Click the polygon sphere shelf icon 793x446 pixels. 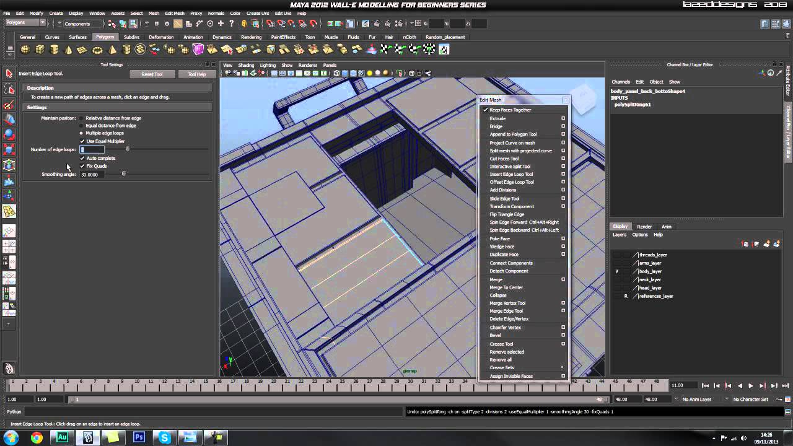(x=25, y=50)
